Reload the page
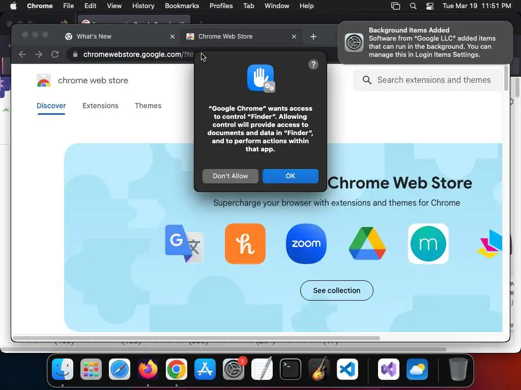Viewport: 521px width, 390px height. click(x=55, y=54)
